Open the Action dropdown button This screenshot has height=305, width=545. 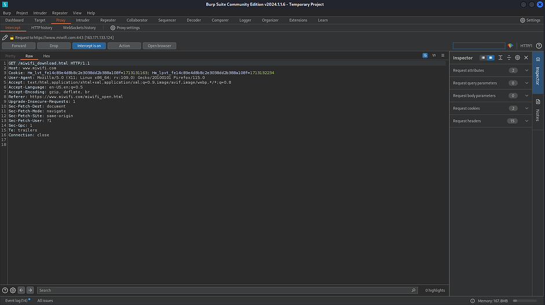coord(124,46)
